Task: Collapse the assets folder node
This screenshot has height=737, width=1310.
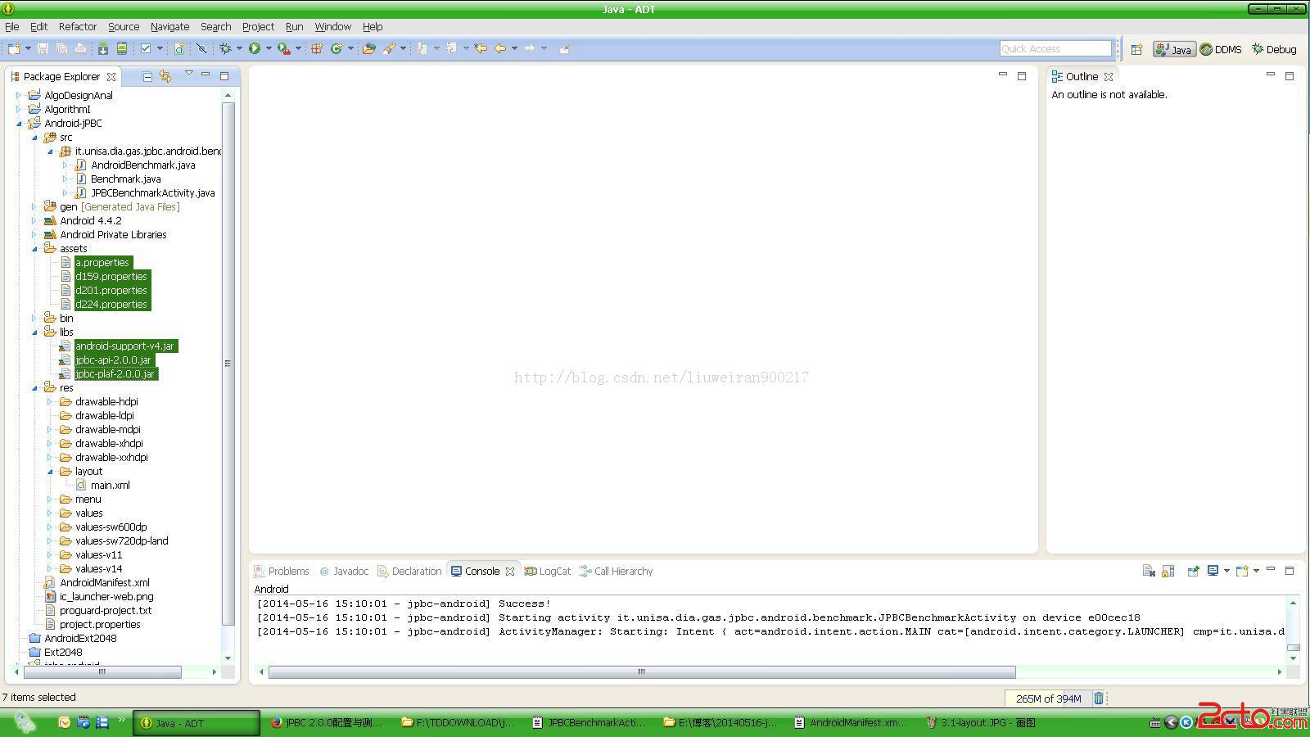Action: tap(34, 249)
